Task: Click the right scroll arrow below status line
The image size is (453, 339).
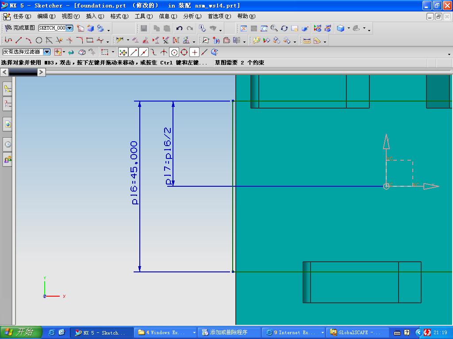Action: (41, 72)
